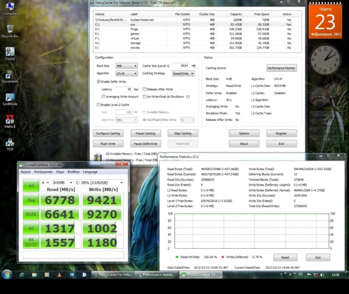
Task: Click Reset in Performance Statistics
Action: coord(285,257)
